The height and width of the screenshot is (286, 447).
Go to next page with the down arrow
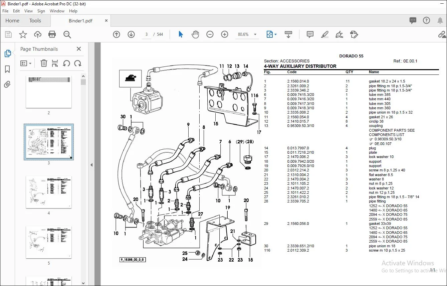[x=131, y=34]
